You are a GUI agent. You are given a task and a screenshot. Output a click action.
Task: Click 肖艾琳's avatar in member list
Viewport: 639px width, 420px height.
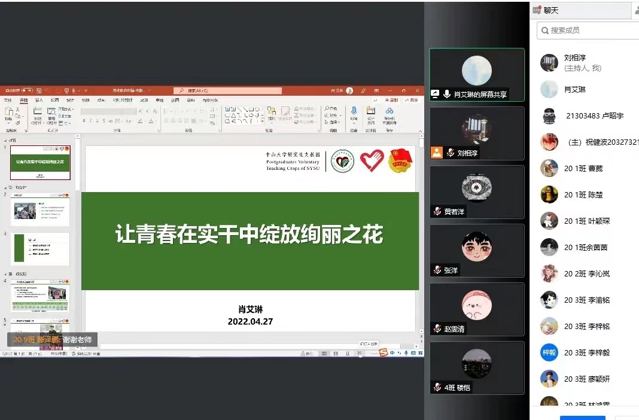click(x=549, y=89)
